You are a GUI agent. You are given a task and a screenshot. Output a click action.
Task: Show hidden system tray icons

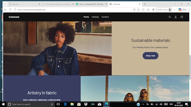click(143, 104)
